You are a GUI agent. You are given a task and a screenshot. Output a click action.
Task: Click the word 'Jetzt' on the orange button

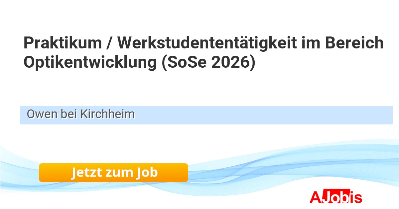85,173
